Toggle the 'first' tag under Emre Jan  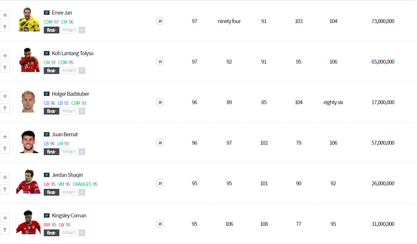tap(51, 30)
